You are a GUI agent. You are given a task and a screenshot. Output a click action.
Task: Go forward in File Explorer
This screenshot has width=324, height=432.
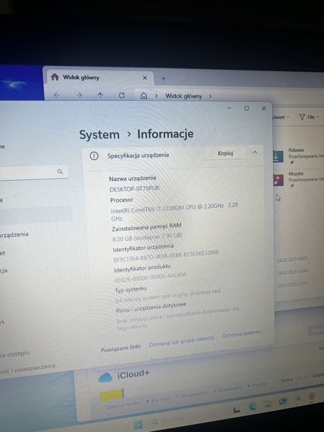coord(79,95)
